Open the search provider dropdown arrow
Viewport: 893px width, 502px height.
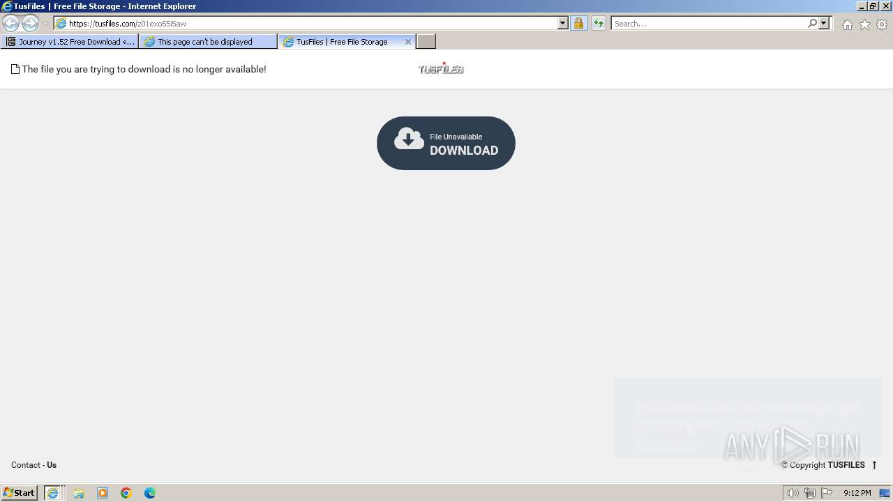tap(824, 23)
